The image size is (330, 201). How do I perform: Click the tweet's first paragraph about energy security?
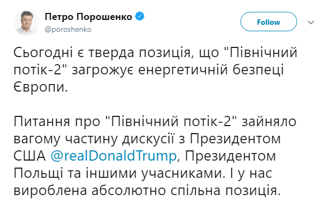click(x=155, y=70)
